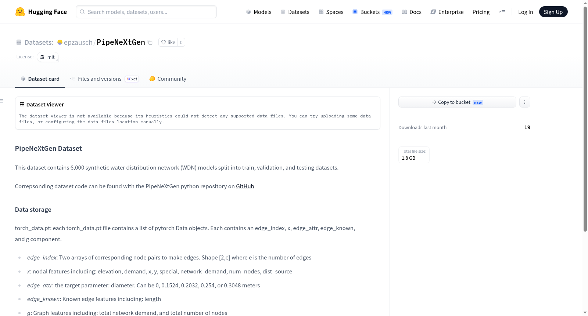Image resolution: width=588 pixels, height=316 pixels.
Task: Open the Pricing page
Action: [x=481, y=12]
